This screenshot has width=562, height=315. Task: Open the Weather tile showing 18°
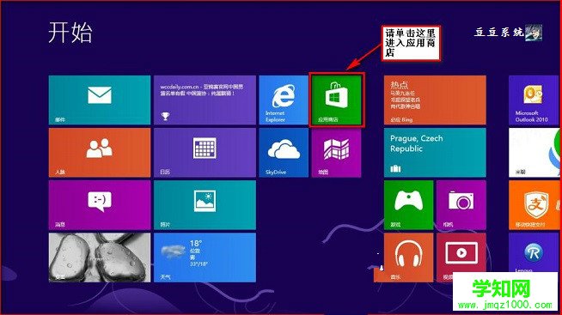point(205,257)
